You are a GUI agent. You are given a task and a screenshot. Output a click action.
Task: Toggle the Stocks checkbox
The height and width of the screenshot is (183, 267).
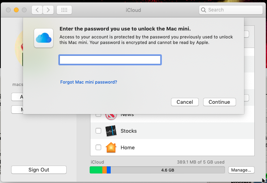[x=98, y=131]
